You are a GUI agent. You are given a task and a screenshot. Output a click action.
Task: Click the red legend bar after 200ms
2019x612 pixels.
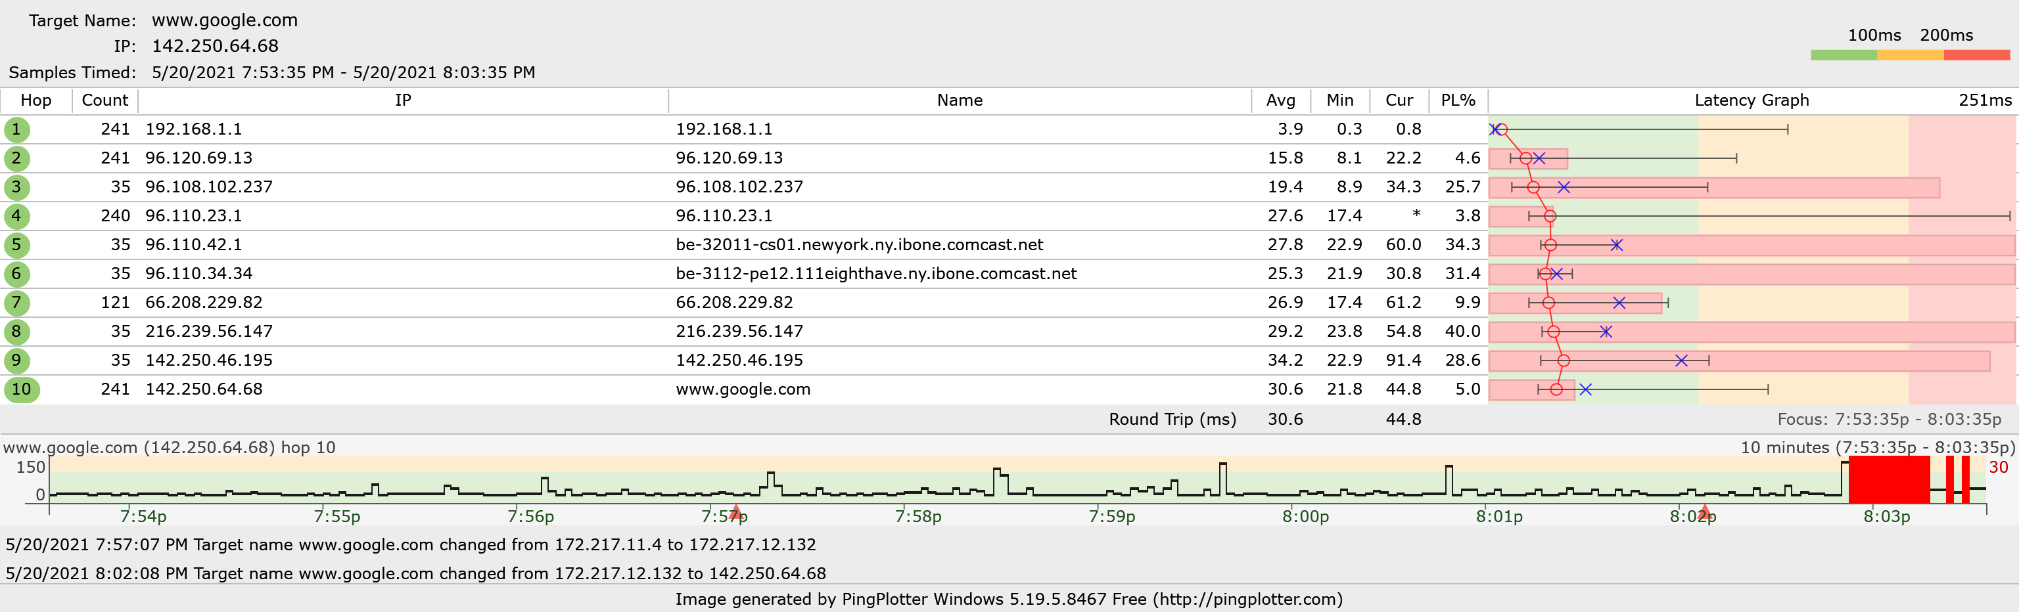(x=1976, y=55)
